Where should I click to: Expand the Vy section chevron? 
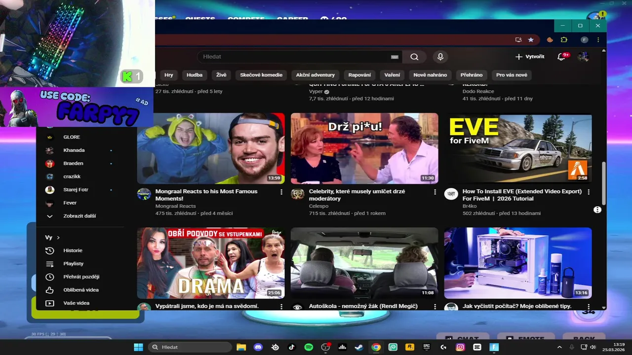pyautogui.click(x=58, y=238)
